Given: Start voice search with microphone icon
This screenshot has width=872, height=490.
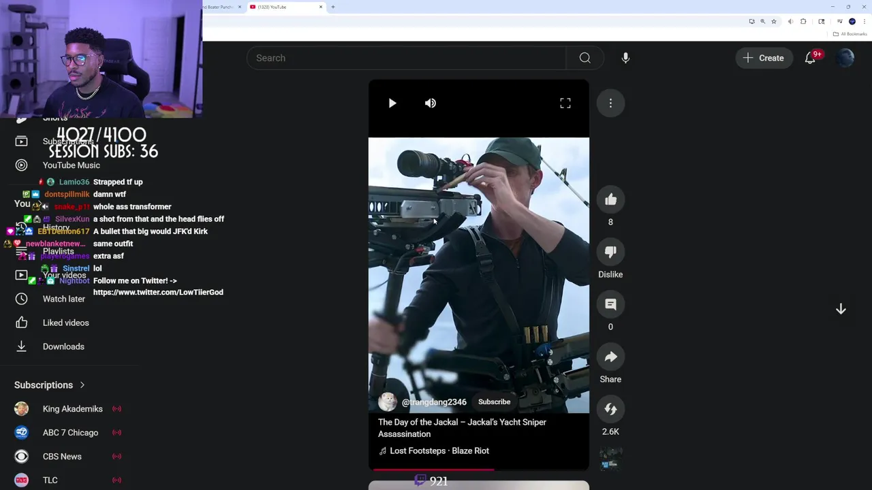Looking at the screenshot, I should point(625,58).
